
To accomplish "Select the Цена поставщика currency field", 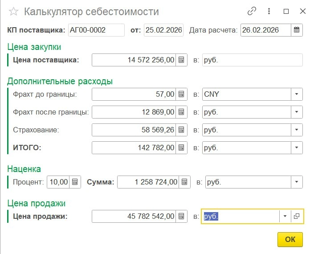I will tap(253, 60).
